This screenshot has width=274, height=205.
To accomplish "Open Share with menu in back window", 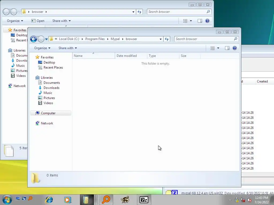I will click(x=62, y=21).
